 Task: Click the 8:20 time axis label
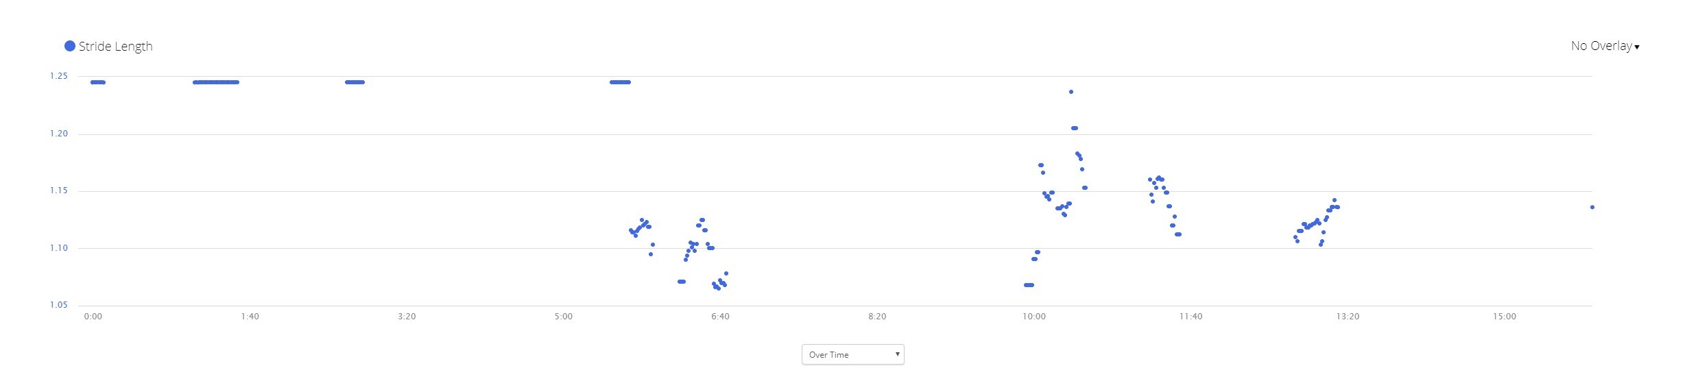[877, 317]
